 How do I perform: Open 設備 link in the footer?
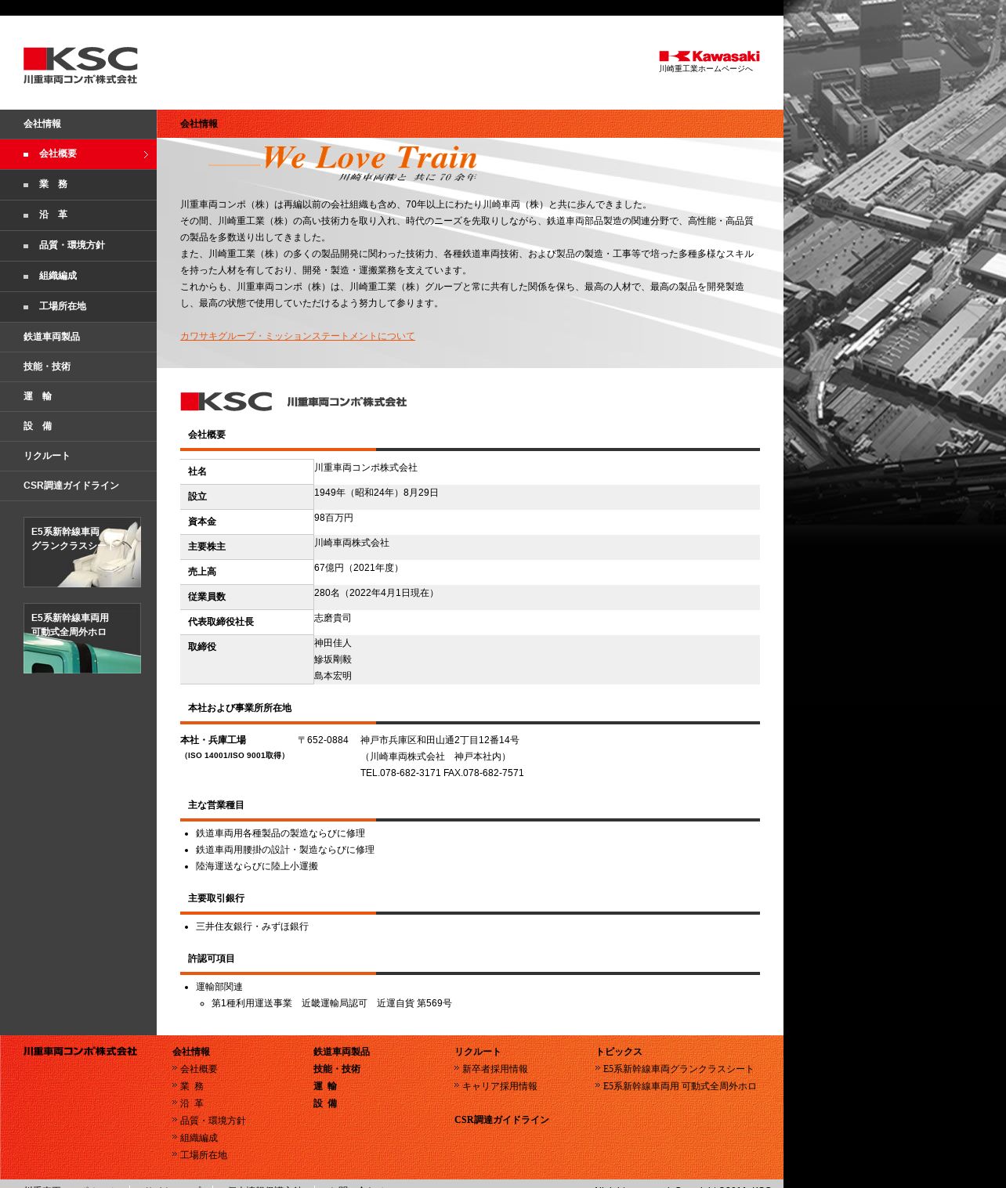click(x=325, y=1103)
